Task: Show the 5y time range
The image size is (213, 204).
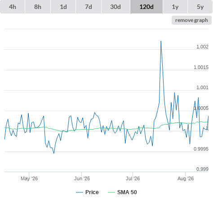Action: [x=200, y=7]
